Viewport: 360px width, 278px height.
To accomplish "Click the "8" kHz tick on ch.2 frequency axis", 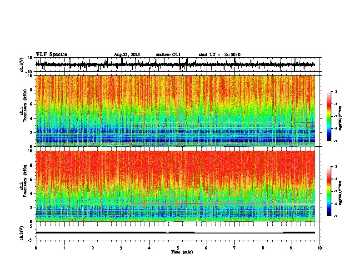I will point(31,165).
